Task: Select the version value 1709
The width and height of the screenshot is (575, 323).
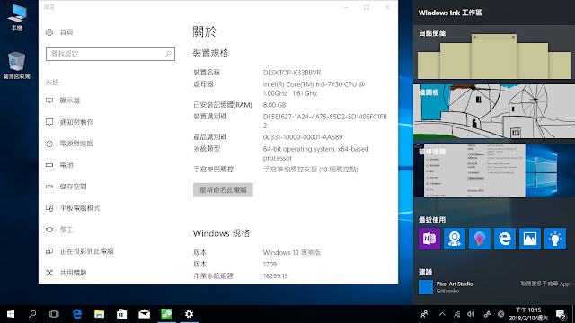Action: click(x=270, y=264)
